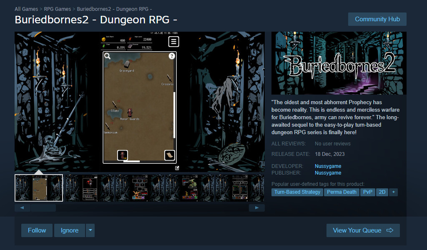Open Buriedbornes2 - Dungeon RPG breadcrumb link
Screen dimensions: 427x250
[114, 9]
